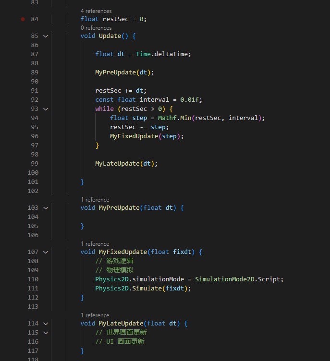Click the 'MyPreUpdate(dt)' call on line 89
The width and height of the screenshot is (330, 361).
(123, 72)
